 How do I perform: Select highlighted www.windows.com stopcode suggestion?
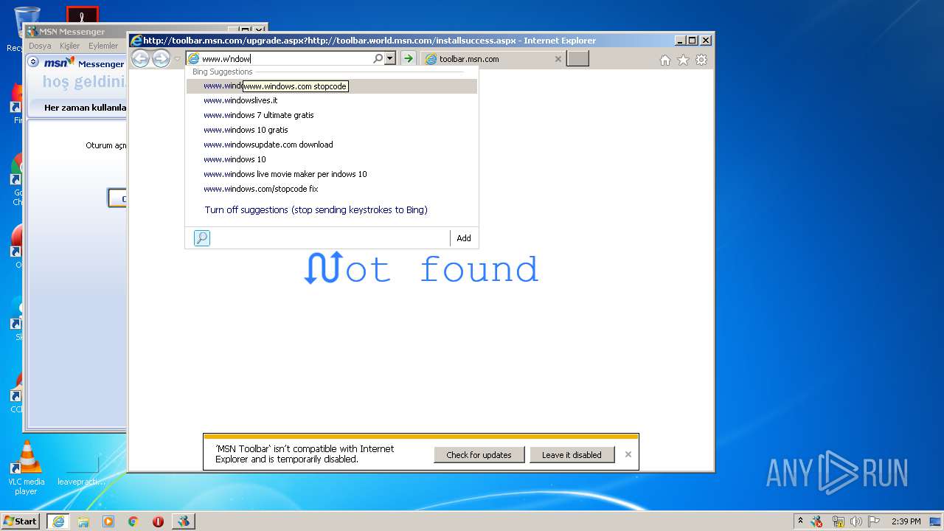(331, 86)
